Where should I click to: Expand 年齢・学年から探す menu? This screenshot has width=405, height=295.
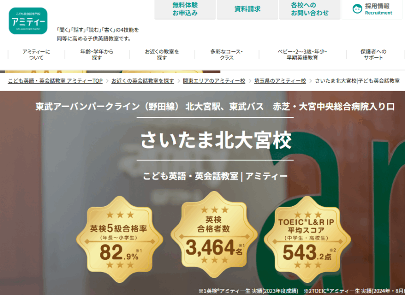point(97,54)
